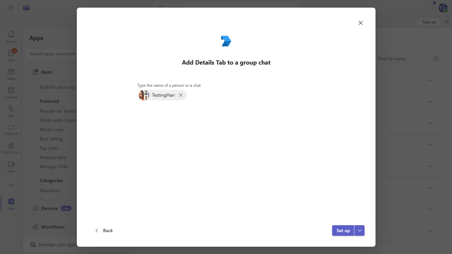Screen dimensions: 452x254
Task: Select Apps in the left rail
Action: point(11,204)
